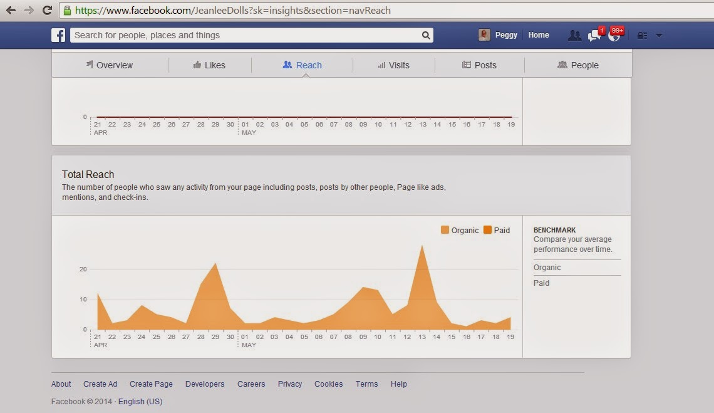
Task: Select Organic under Benchmark
Action: pyautogui.click(x=547, y=268)
